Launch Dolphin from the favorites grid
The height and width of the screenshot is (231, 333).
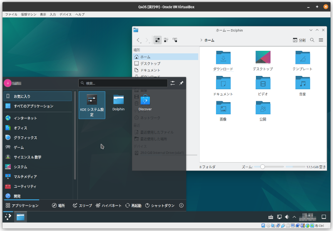click(119, 103)
